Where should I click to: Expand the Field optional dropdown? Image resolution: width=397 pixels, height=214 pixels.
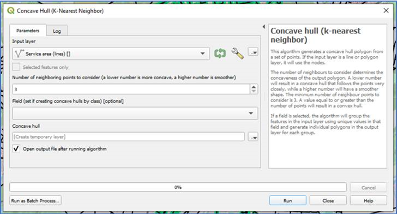click(x=135, y=113)
